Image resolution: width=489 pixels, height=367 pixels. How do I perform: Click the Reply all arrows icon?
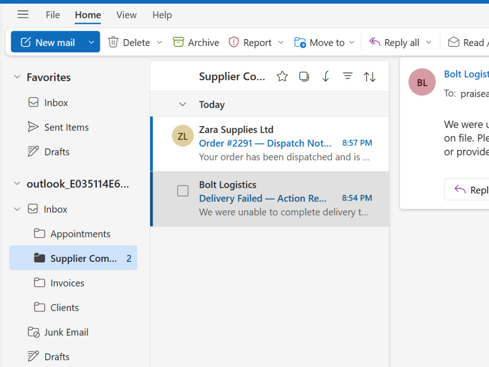(375, 42)
